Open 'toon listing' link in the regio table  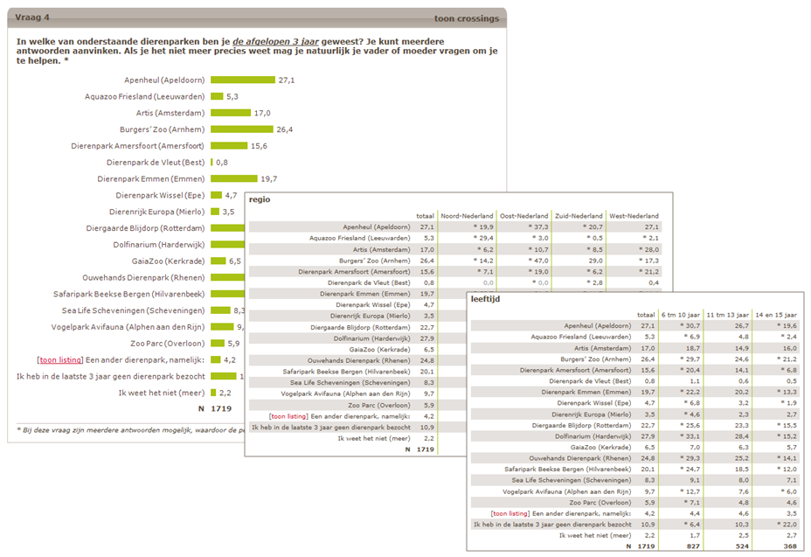[x=288, y=417]
